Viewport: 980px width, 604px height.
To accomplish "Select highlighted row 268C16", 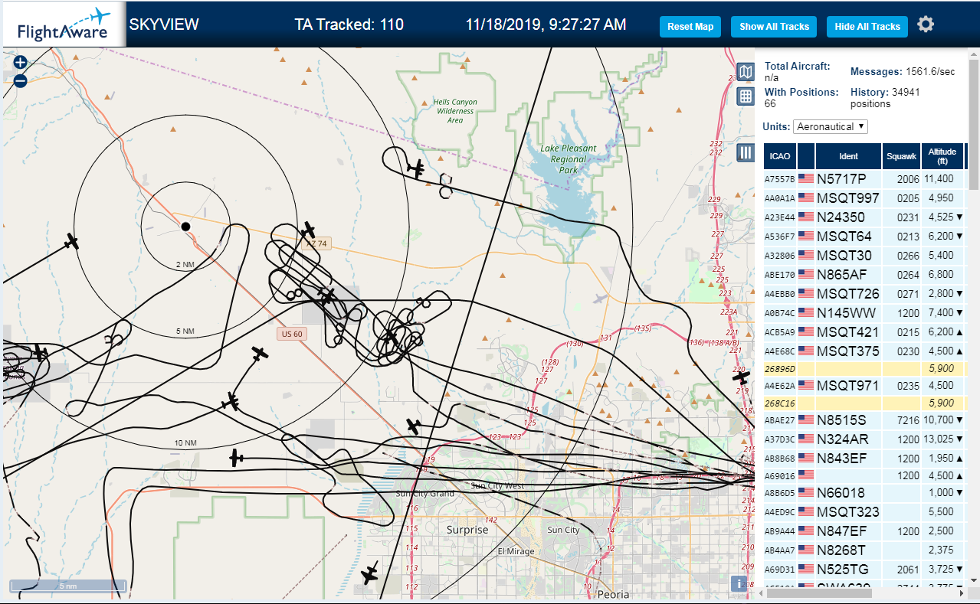I will [865, 403].
